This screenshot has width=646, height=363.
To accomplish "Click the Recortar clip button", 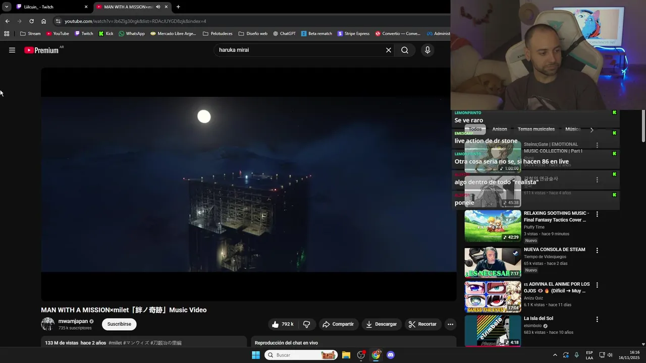I will 423,324.
